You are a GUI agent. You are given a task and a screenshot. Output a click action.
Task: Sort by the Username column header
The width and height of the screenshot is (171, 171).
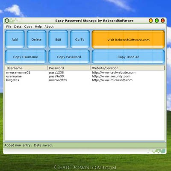pos(26,68)
